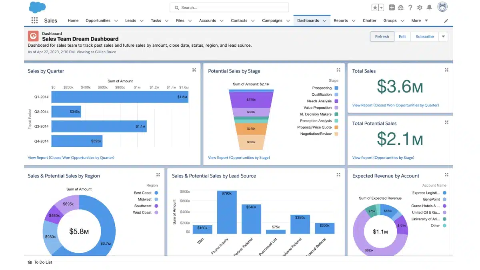Open the global actions plus icon
Screen dimensions: 480x270
point(392,8)
